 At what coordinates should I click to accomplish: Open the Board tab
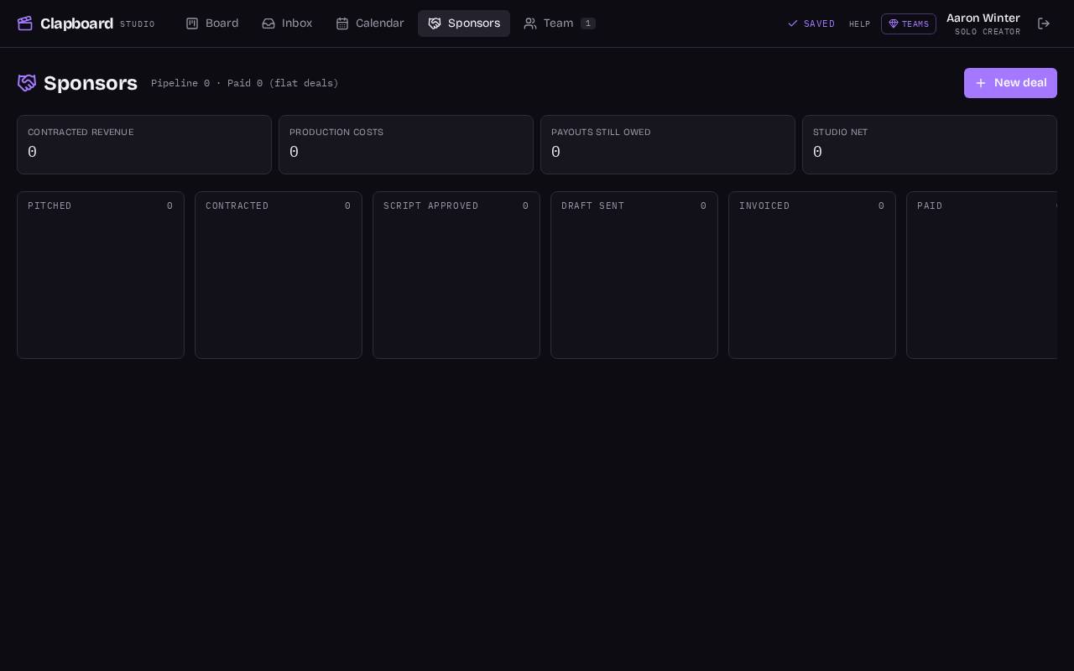point(212,23)
